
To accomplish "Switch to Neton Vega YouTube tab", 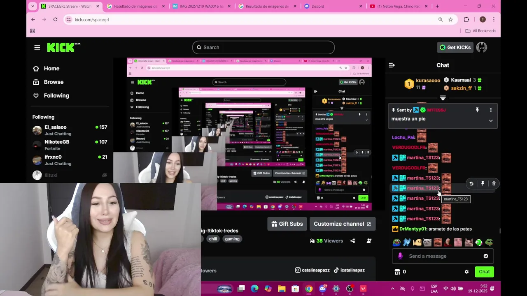I will pos(399,6).
